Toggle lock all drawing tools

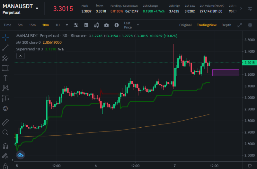(5, 166)
